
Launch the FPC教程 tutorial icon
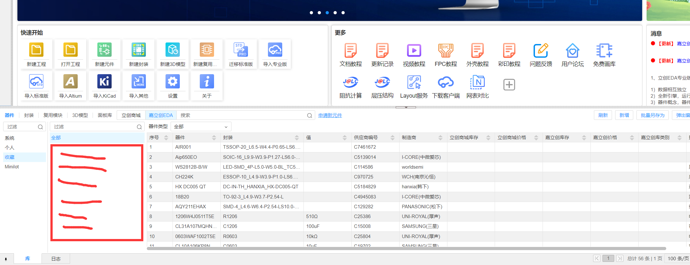[x=446, y=51]
